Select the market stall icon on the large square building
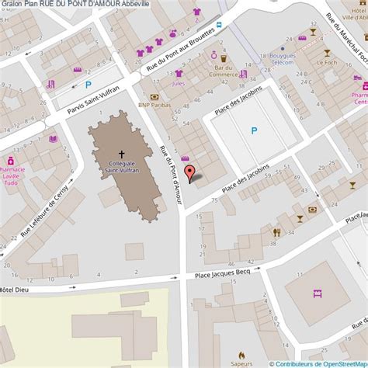 [x=318, y=293]
